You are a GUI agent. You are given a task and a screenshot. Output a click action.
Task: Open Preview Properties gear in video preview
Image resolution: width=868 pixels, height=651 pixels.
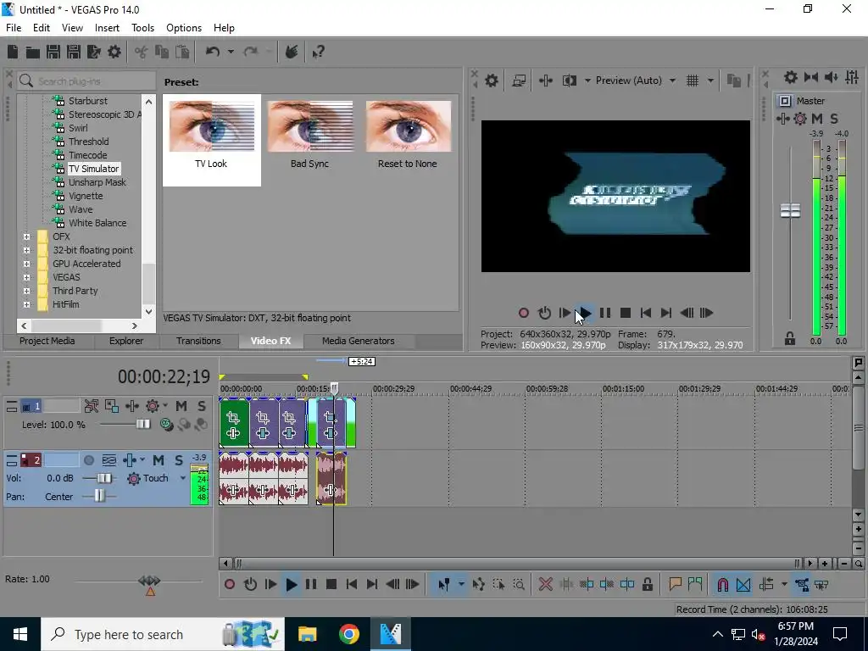[x=492, y=81]
